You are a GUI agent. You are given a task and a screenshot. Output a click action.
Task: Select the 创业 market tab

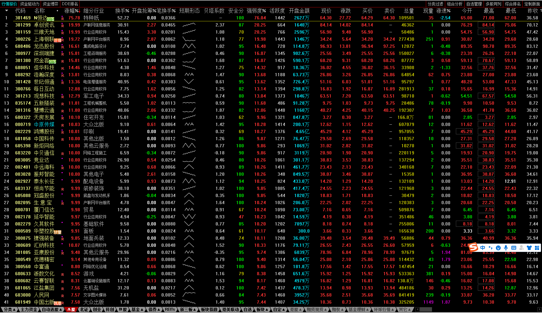[97, 309]
